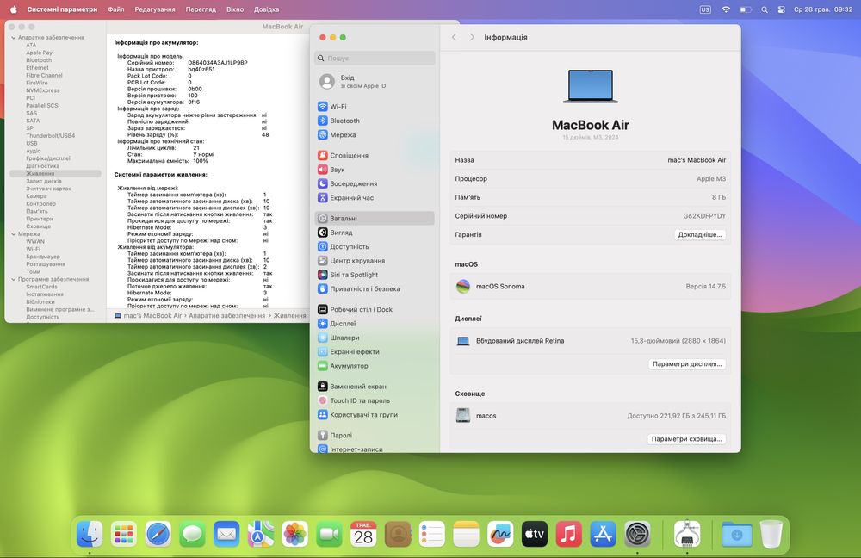
Task: Open Freeform app in the Dock
Action: tap(500, 534)
